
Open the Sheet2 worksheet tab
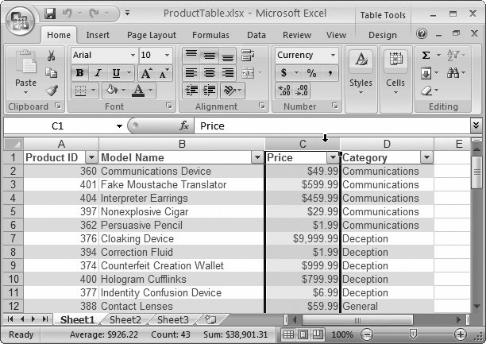[125, 319]
